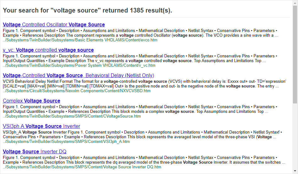Click the scrollbar track below the thumb
This screenshot has height=174, width=298.
coord(295,136)
